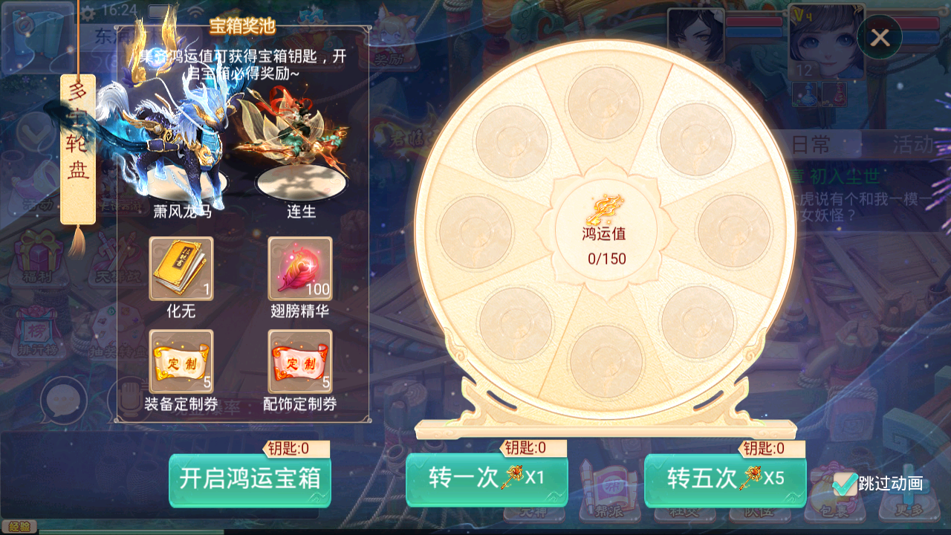Toggle the 跳过动画 checkbox

click(845, 484)
